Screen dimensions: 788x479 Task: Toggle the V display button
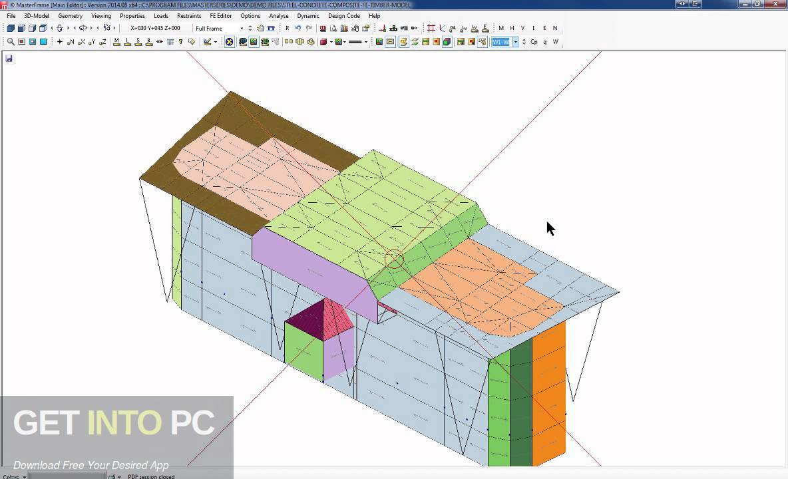(x=522, y=28)
